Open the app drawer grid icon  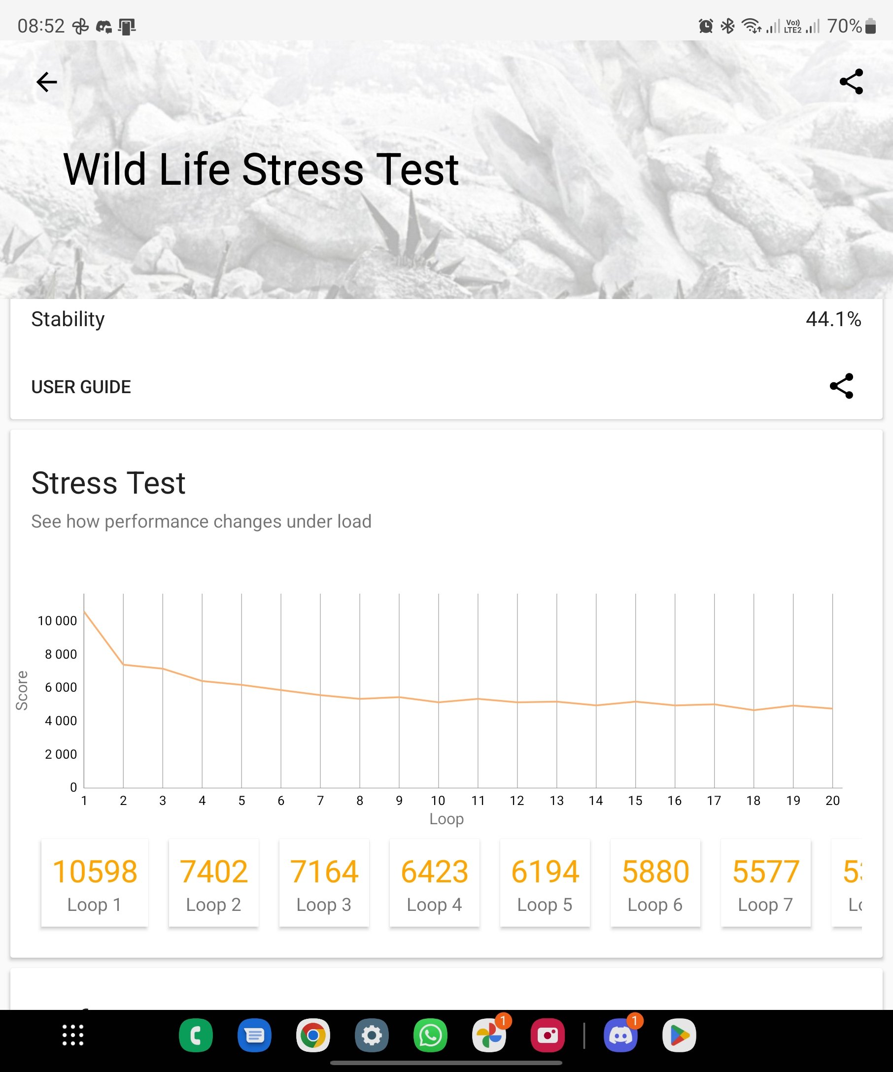point(73,1035)
